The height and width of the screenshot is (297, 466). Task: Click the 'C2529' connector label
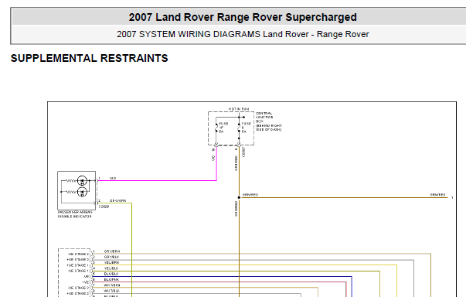click(104, 207)
